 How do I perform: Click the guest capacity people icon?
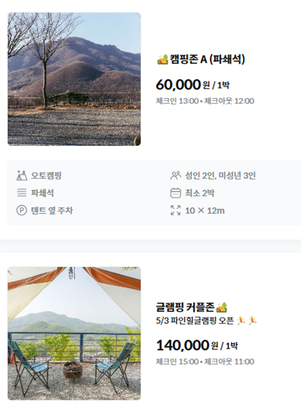click(x=177, y=174)
